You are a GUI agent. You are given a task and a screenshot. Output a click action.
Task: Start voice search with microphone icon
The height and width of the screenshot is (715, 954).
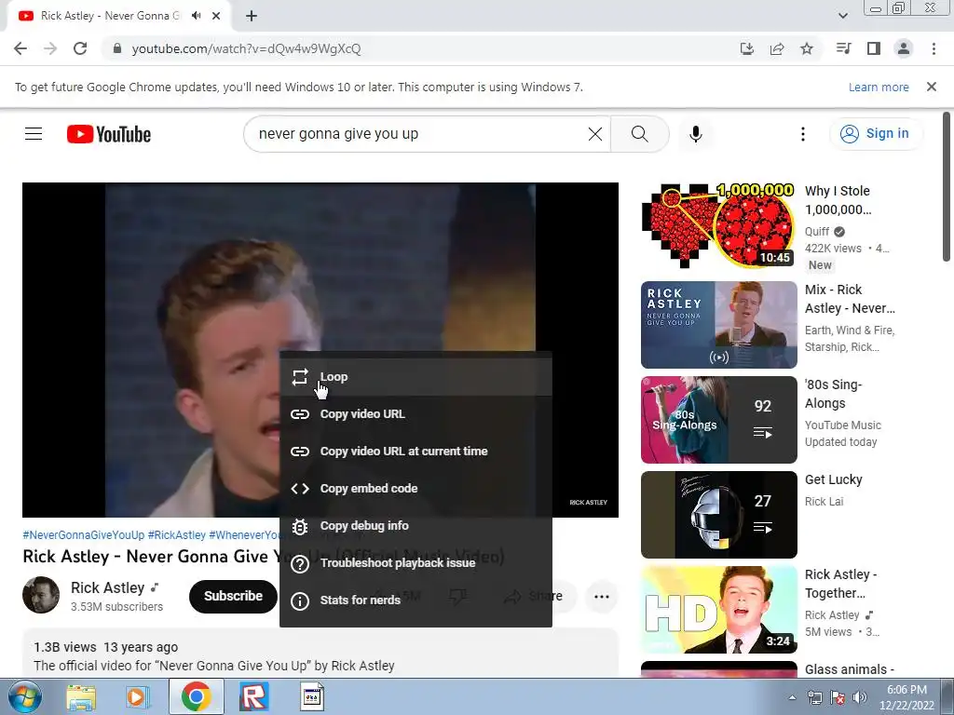(x=695, y=134)
